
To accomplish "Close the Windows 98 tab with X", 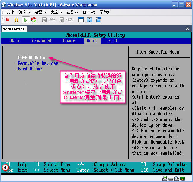I will tap(188, 29).
